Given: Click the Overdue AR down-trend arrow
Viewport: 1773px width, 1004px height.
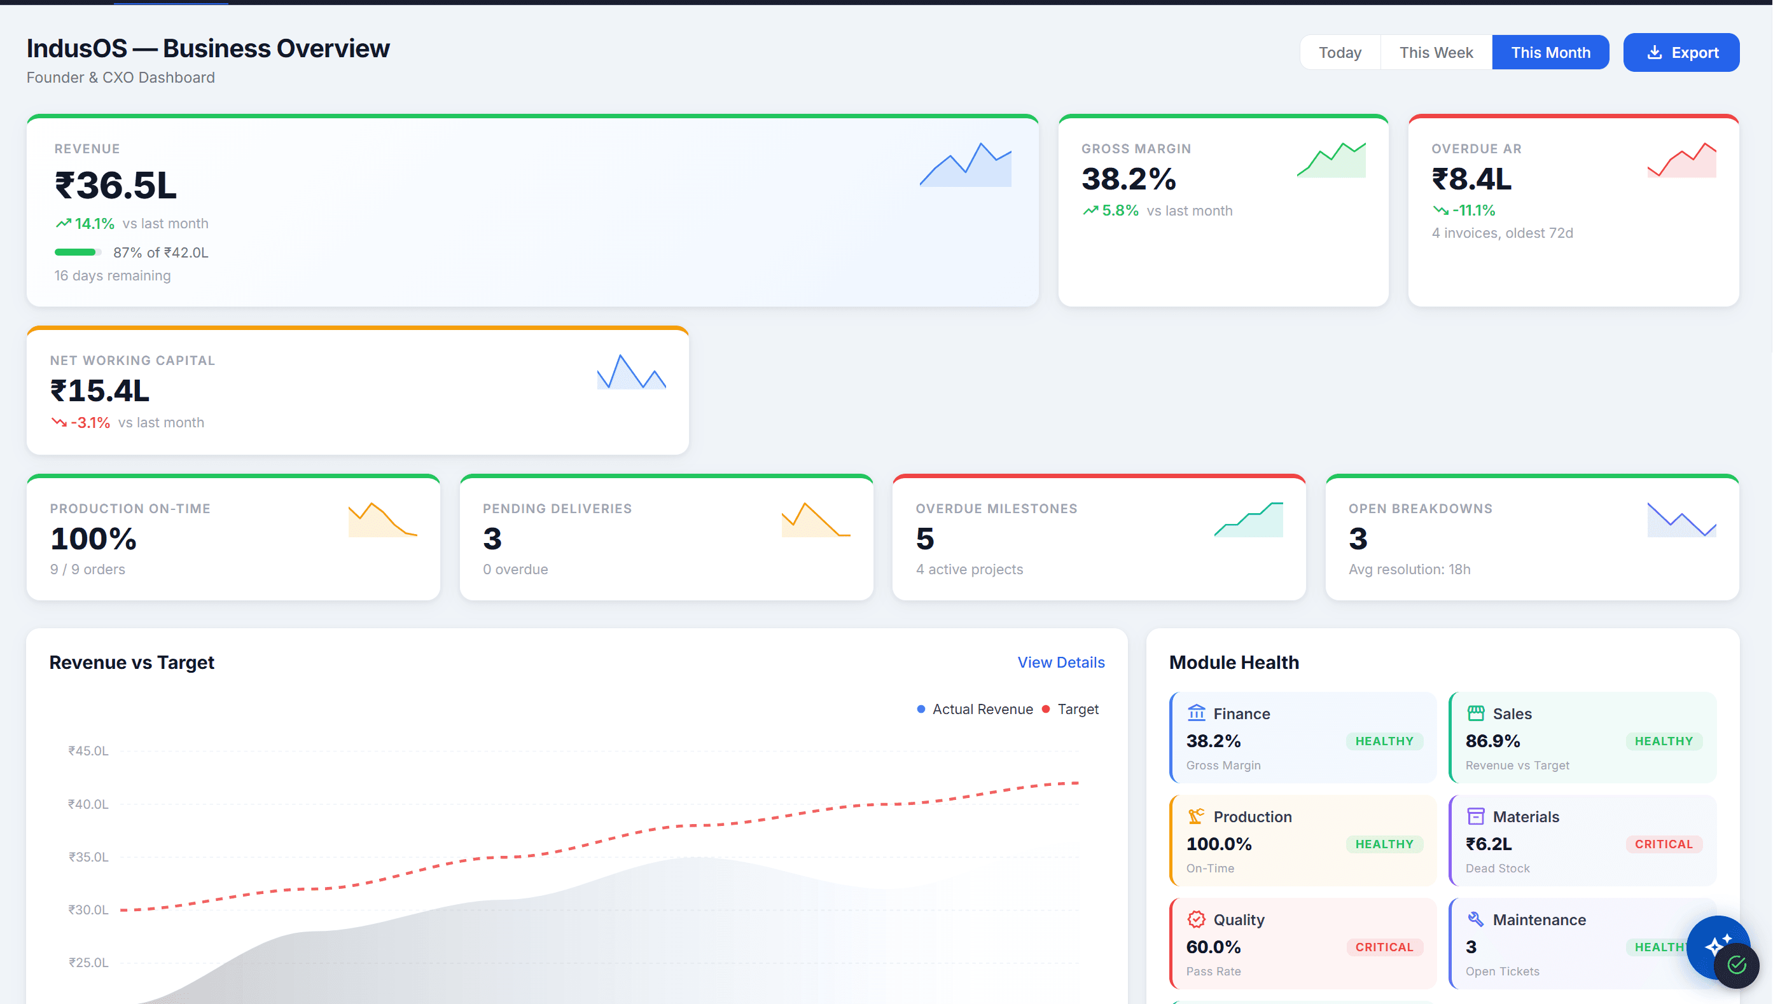Looking at the screenshot, I should coord(1440,210).
